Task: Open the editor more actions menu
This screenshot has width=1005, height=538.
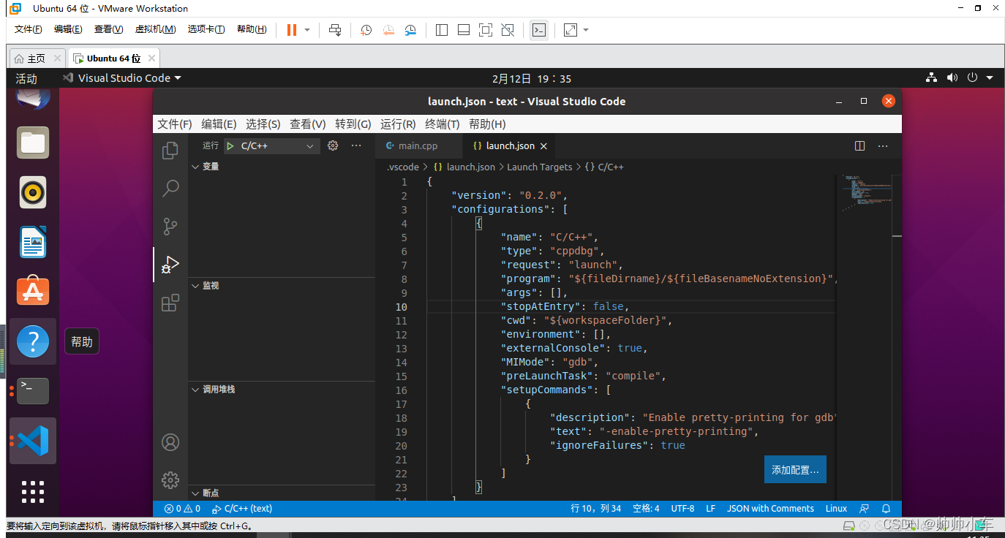Action: click(884, 145)
